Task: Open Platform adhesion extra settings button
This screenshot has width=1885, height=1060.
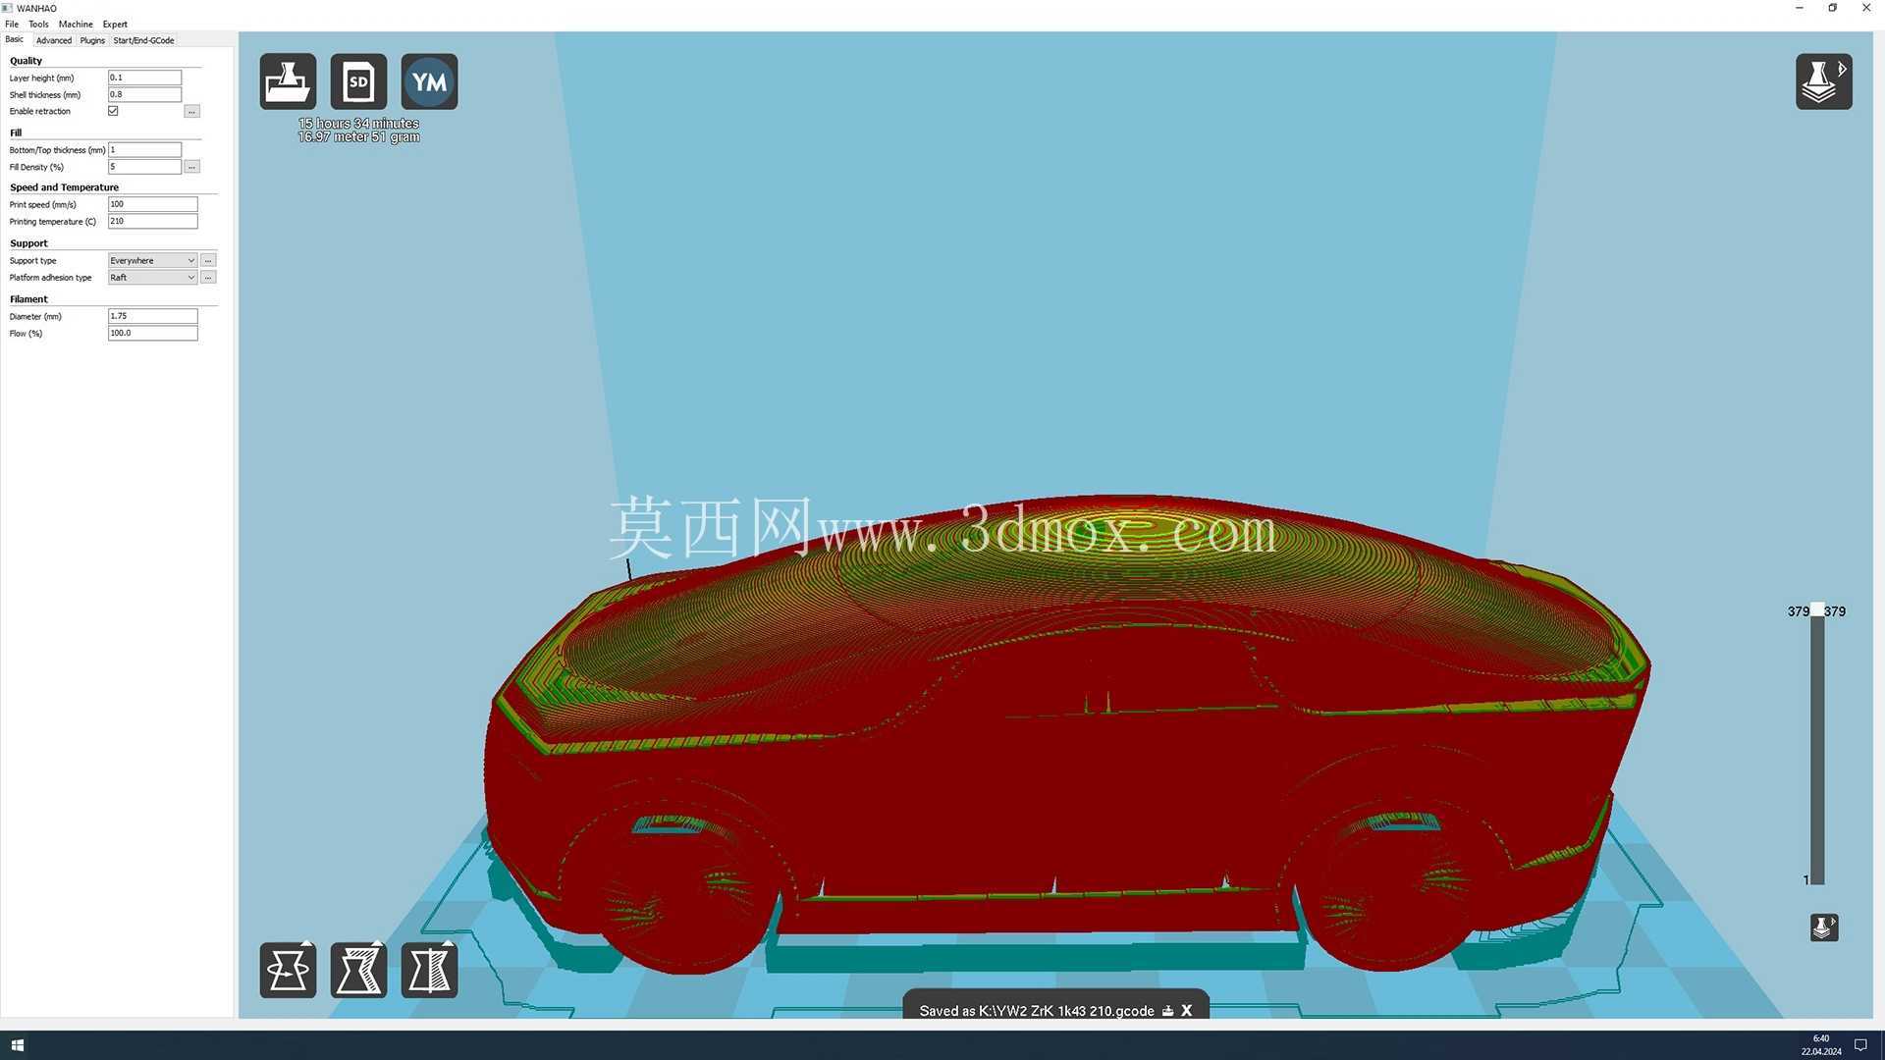Action: pyautogui.click(x=208, y=278)
